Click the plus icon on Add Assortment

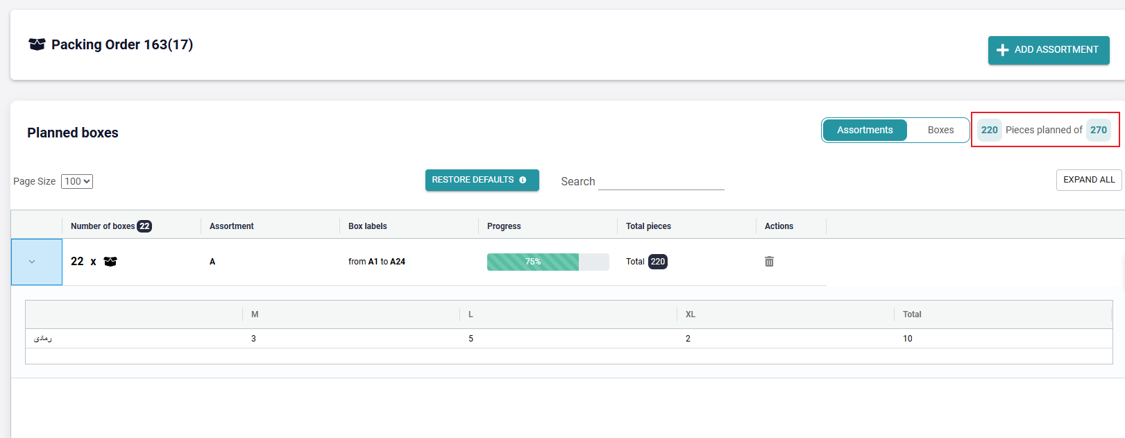(1002, 50)
